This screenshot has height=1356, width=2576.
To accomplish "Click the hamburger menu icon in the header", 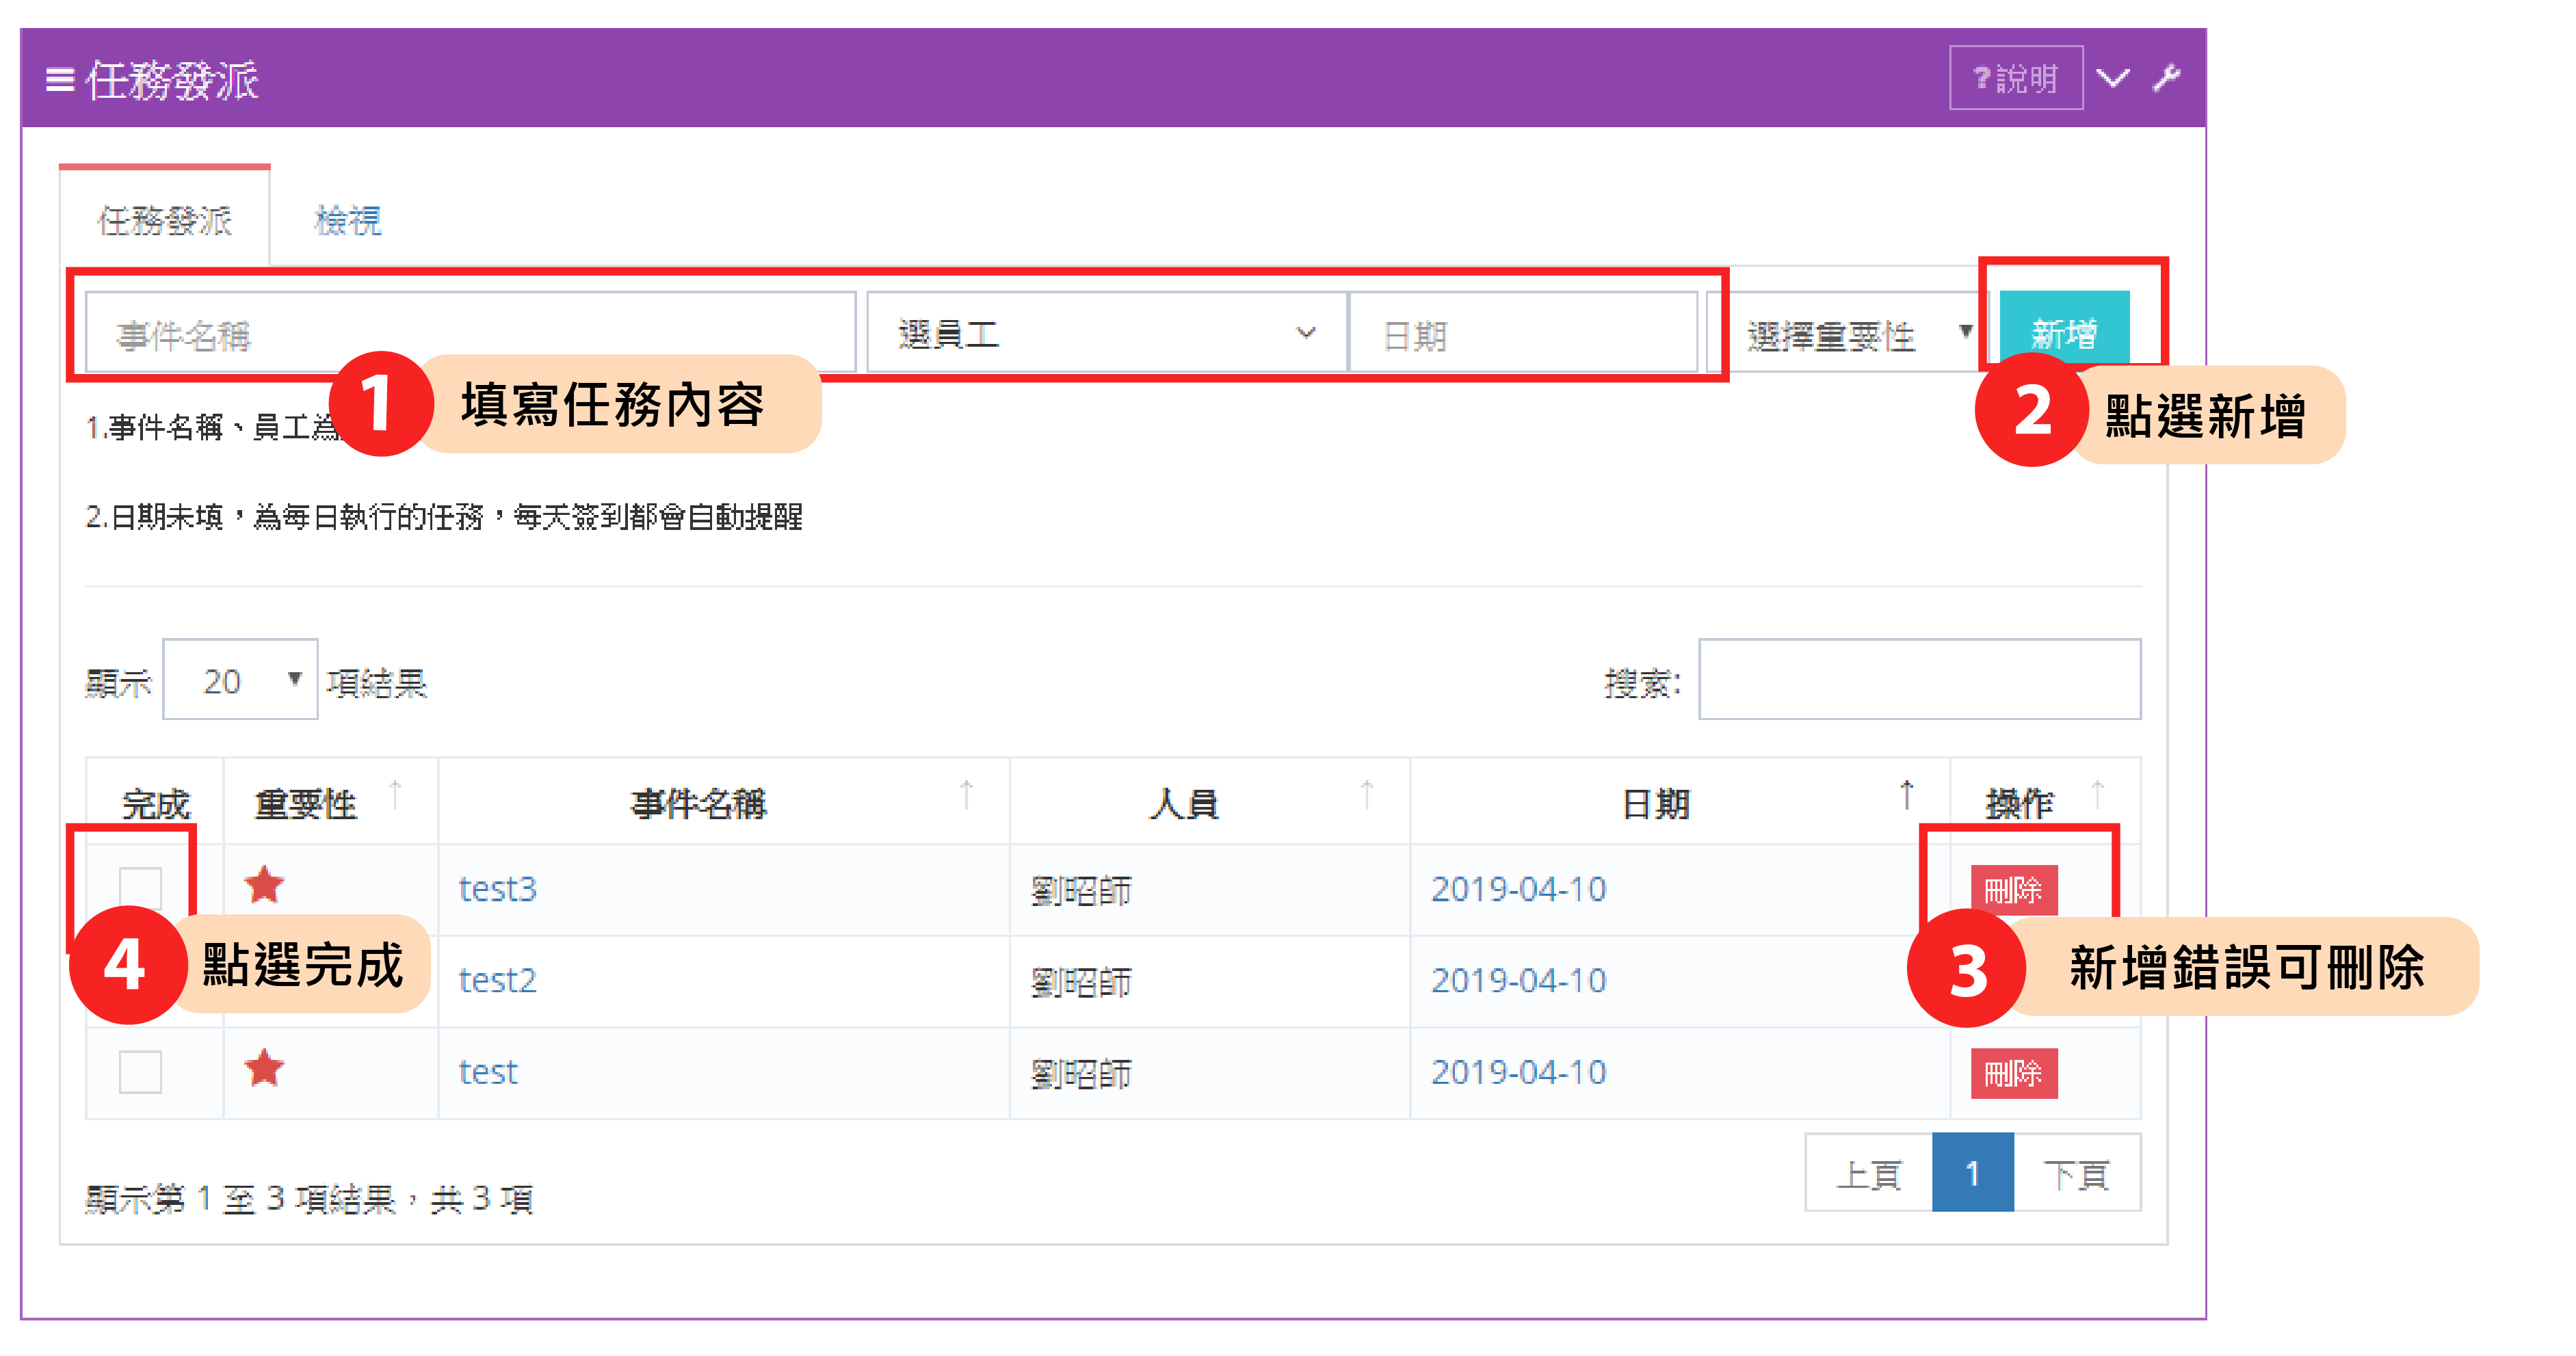I will [60, 79].
